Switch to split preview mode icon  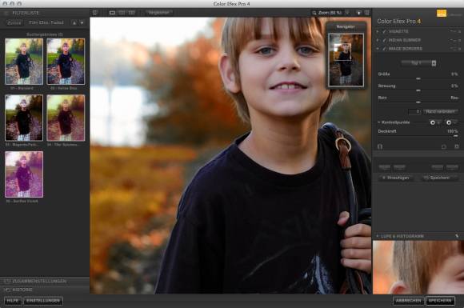click(122, 13)
